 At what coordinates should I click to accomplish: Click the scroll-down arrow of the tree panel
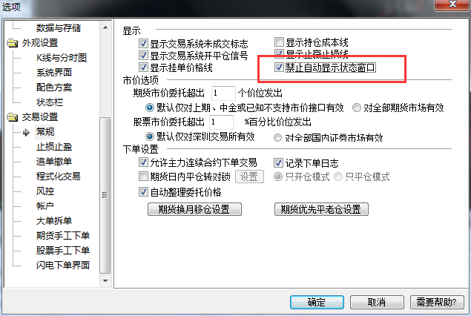(105, 281)
